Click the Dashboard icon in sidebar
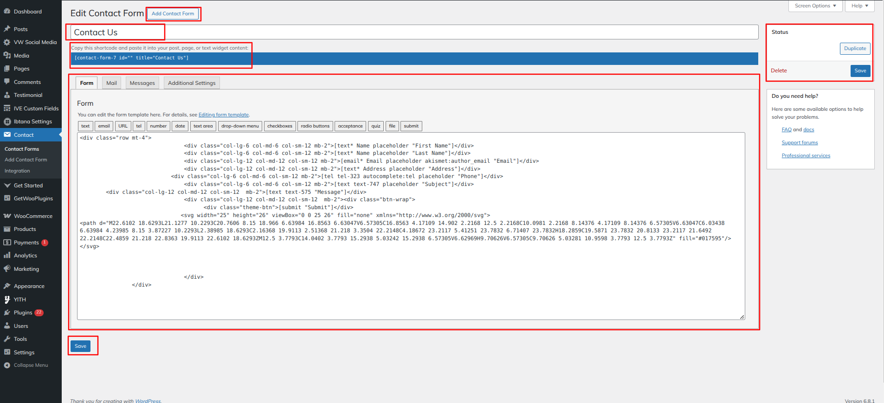Screen dimensions: 884x403 pos(7,12)
